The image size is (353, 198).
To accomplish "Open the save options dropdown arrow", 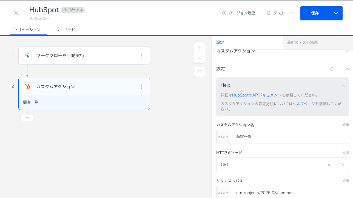I will 336,13.
